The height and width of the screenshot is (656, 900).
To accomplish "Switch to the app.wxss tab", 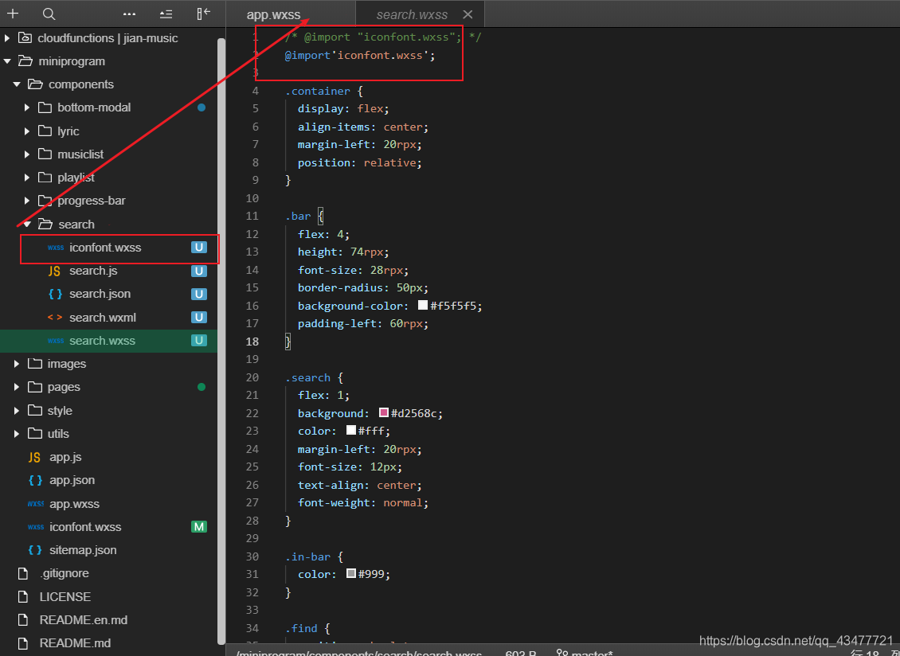I will 273,15.
